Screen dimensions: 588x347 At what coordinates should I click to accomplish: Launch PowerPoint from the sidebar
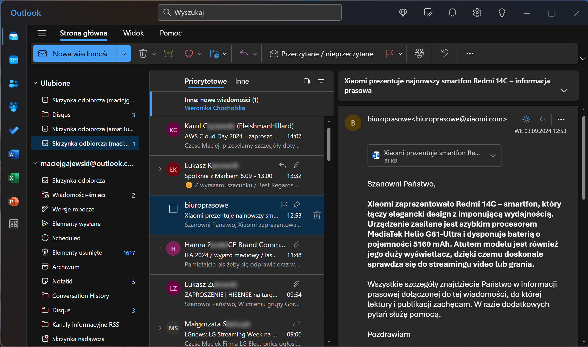click(x=14, y=202)
